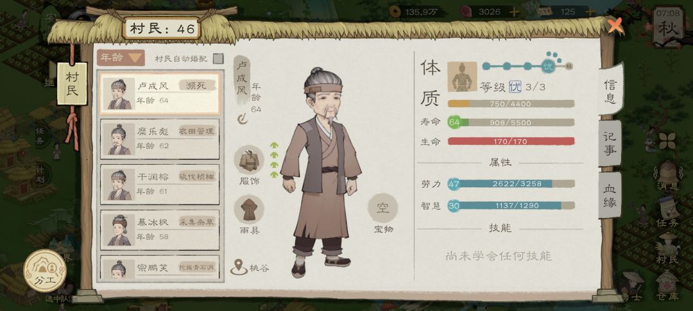Screen dimensions: 693x311
Task: Select the 信息 tab
Action: click(610, 90)
